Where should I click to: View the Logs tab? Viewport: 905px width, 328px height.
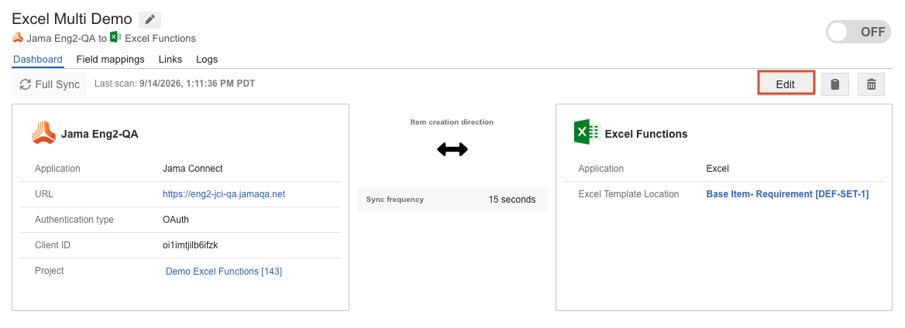[207, 60]
